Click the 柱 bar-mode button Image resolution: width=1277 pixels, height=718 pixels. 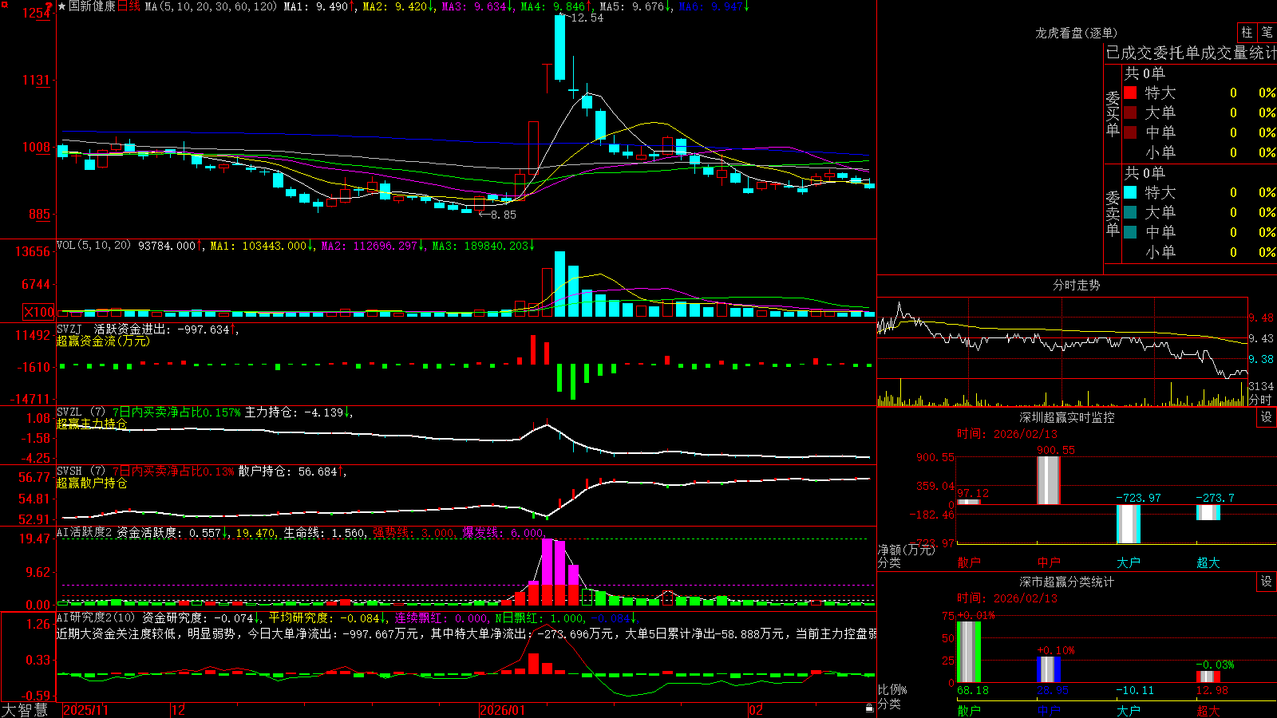(x=1247, y=33)
